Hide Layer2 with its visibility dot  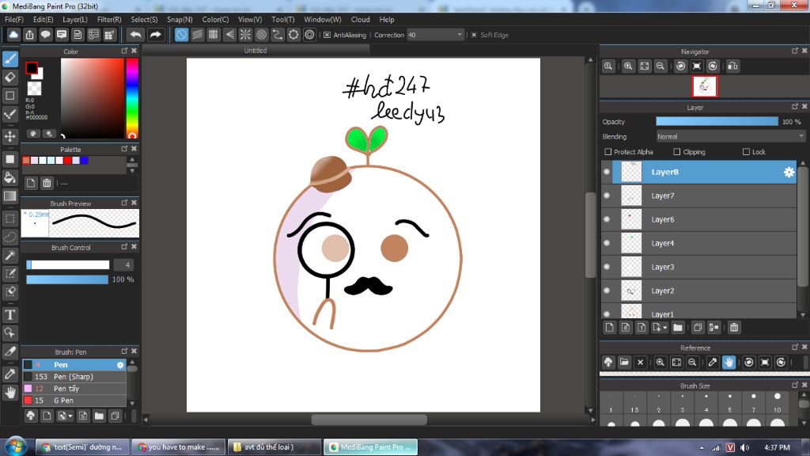tap(607, 291)
